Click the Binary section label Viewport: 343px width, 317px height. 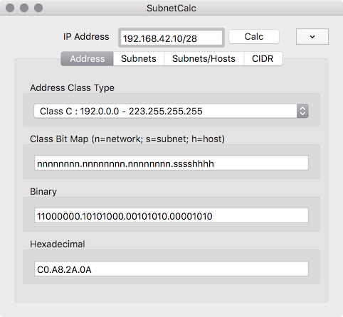(43, 191)
